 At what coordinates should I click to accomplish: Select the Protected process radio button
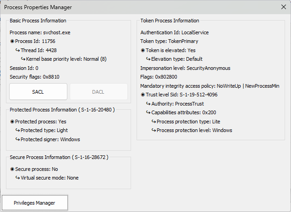pyautogui.click(x=12, y=122)
